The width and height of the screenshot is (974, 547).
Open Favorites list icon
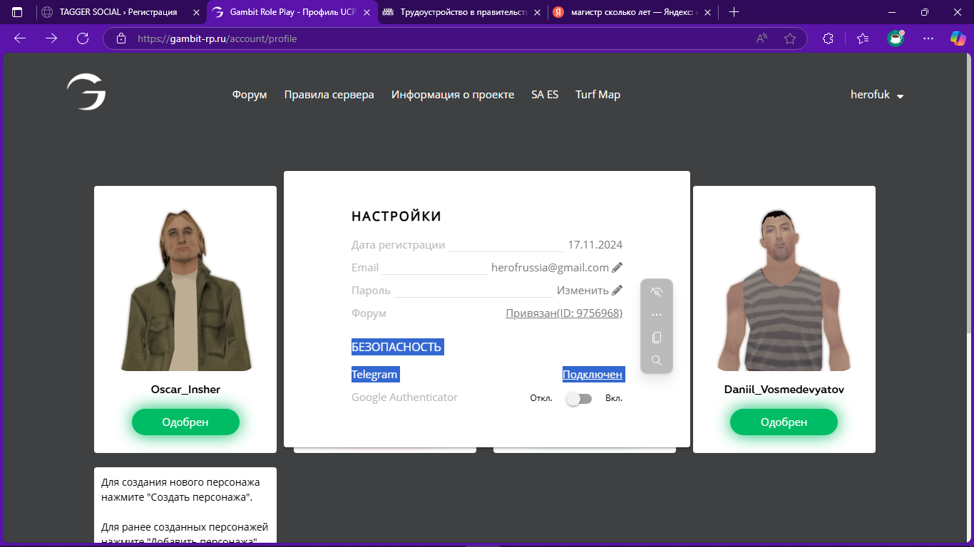click(863, 38)
